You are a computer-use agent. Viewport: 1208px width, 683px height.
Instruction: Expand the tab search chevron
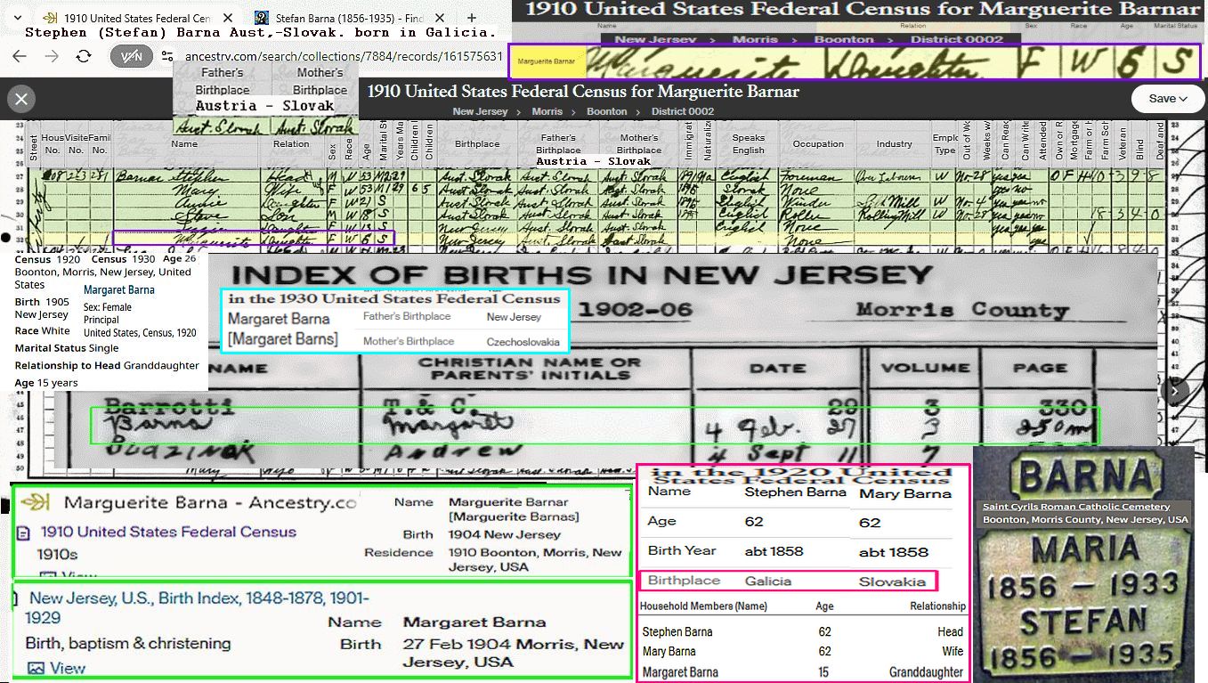[19, 18]
